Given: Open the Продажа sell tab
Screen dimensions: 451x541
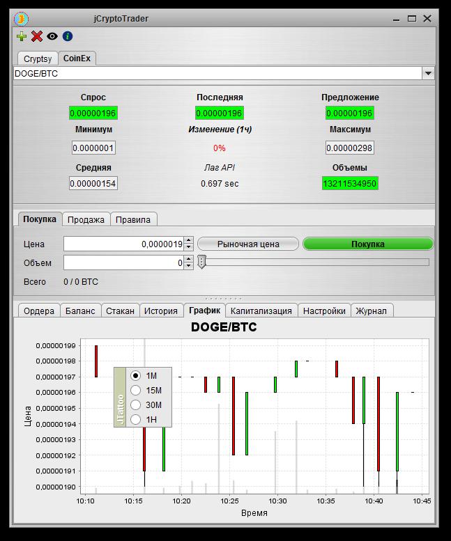Looking at the screenshot, I should click(86, 220).
